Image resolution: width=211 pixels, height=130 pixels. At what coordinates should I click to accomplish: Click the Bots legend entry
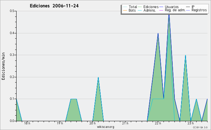[x=129, y=10]
